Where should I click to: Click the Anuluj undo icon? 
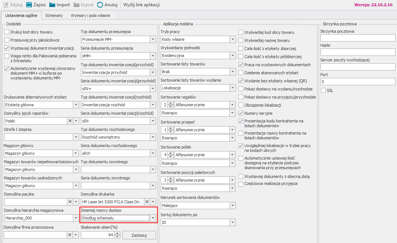pyautogui.click(x=100, y=5)
